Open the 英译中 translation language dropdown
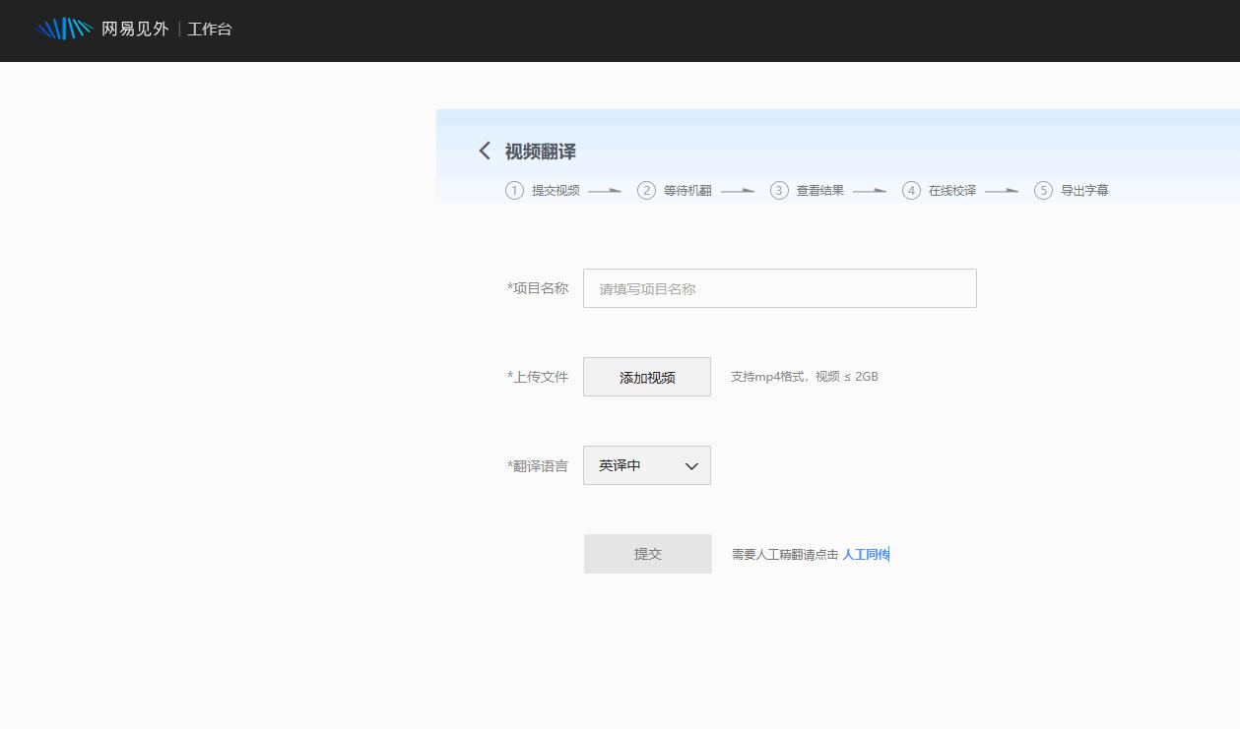 (646, 465)
